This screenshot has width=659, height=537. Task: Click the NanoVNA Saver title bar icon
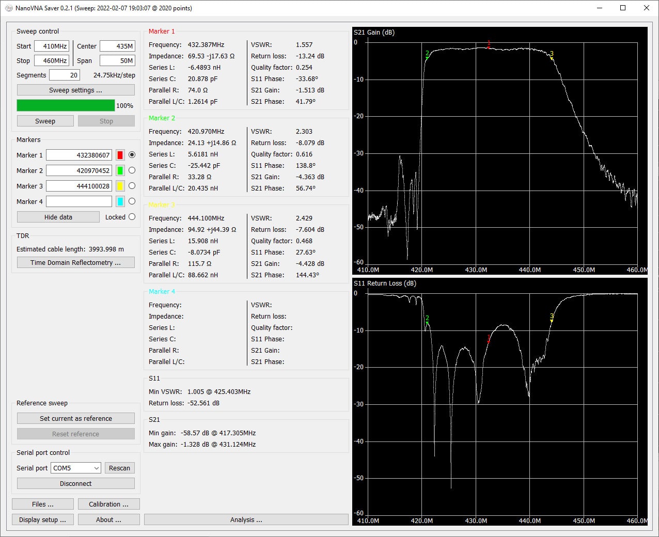(x=9, y=8)
